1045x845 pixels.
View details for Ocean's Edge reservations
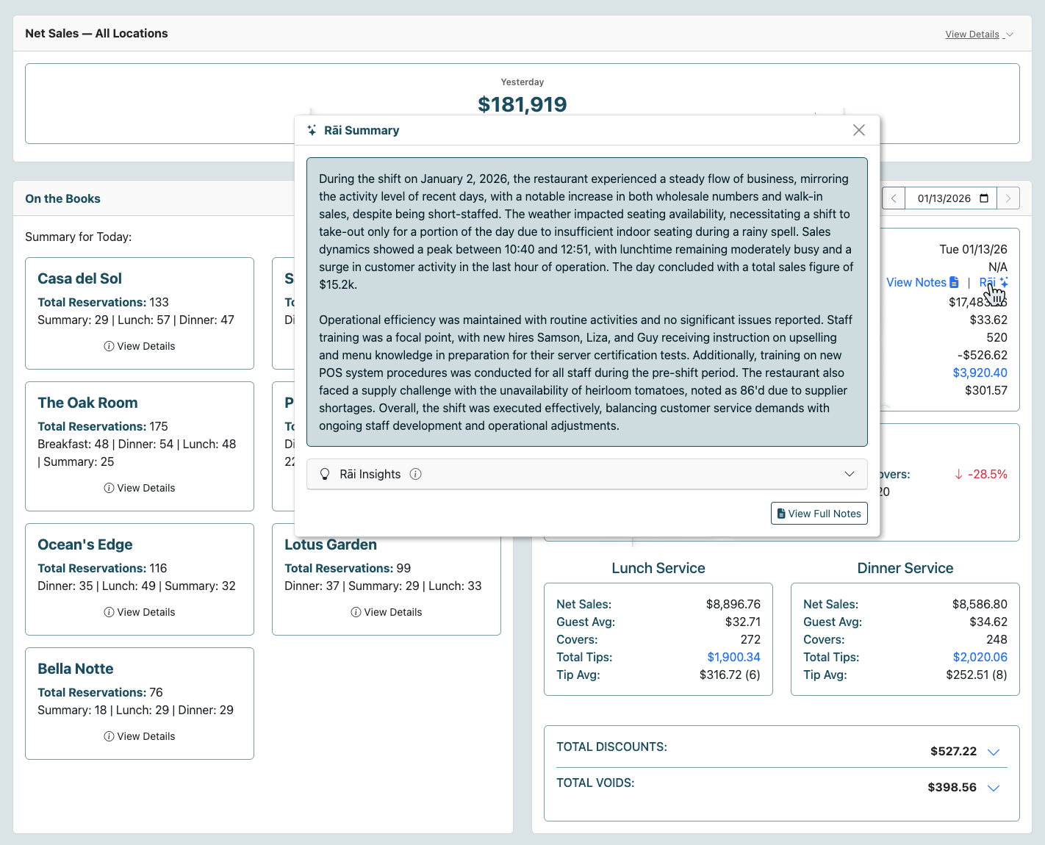[139, 611]
